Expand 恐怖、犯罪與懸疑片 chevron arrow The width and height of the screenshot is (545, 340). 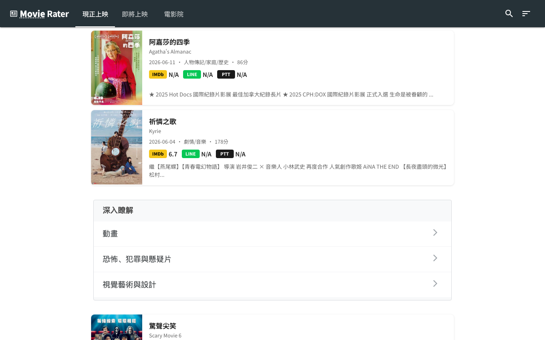pos(435,258)
